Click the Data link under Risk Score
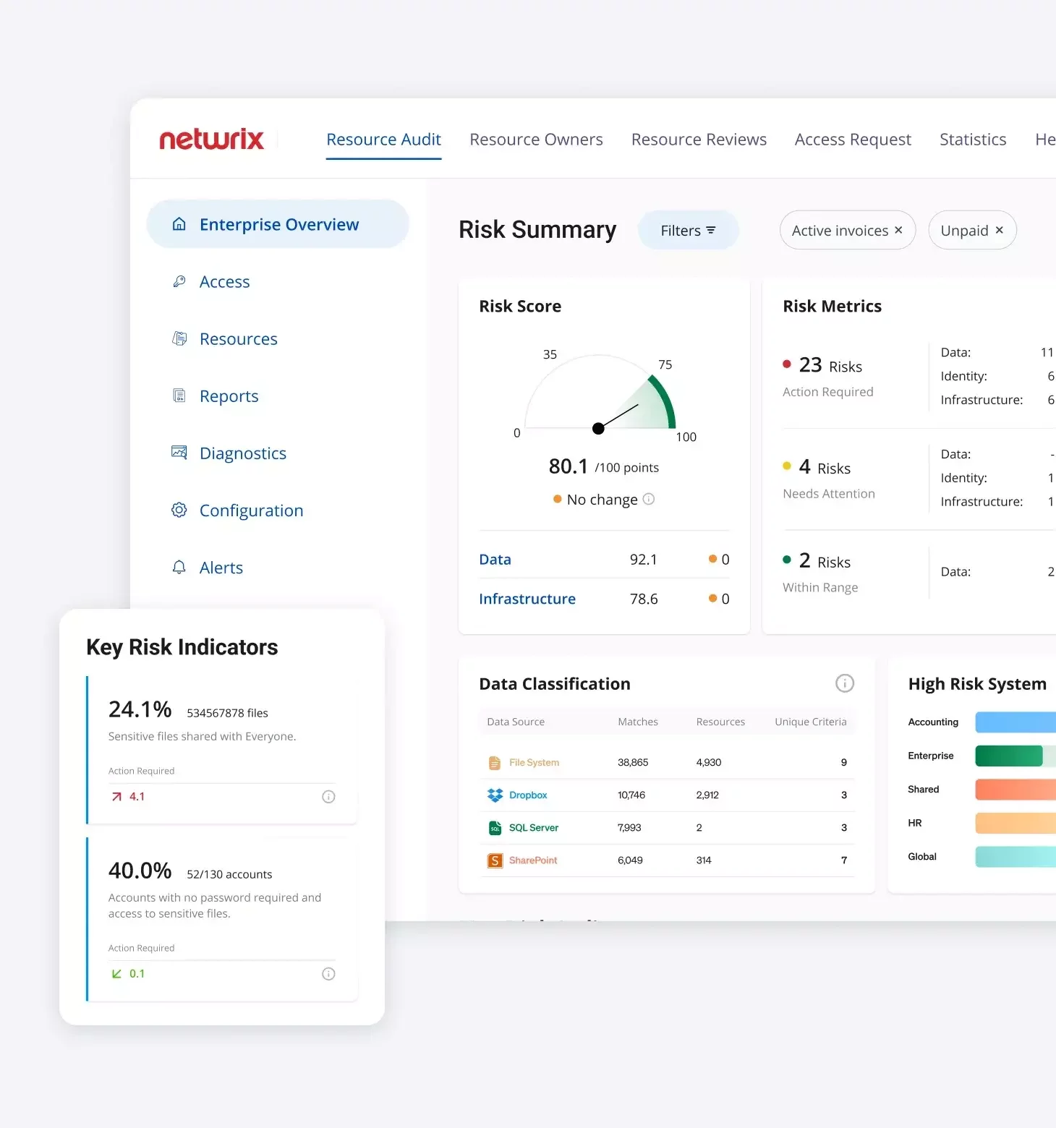Image resolution: width=1056 pixels, height=1128 pixels. 495,560
